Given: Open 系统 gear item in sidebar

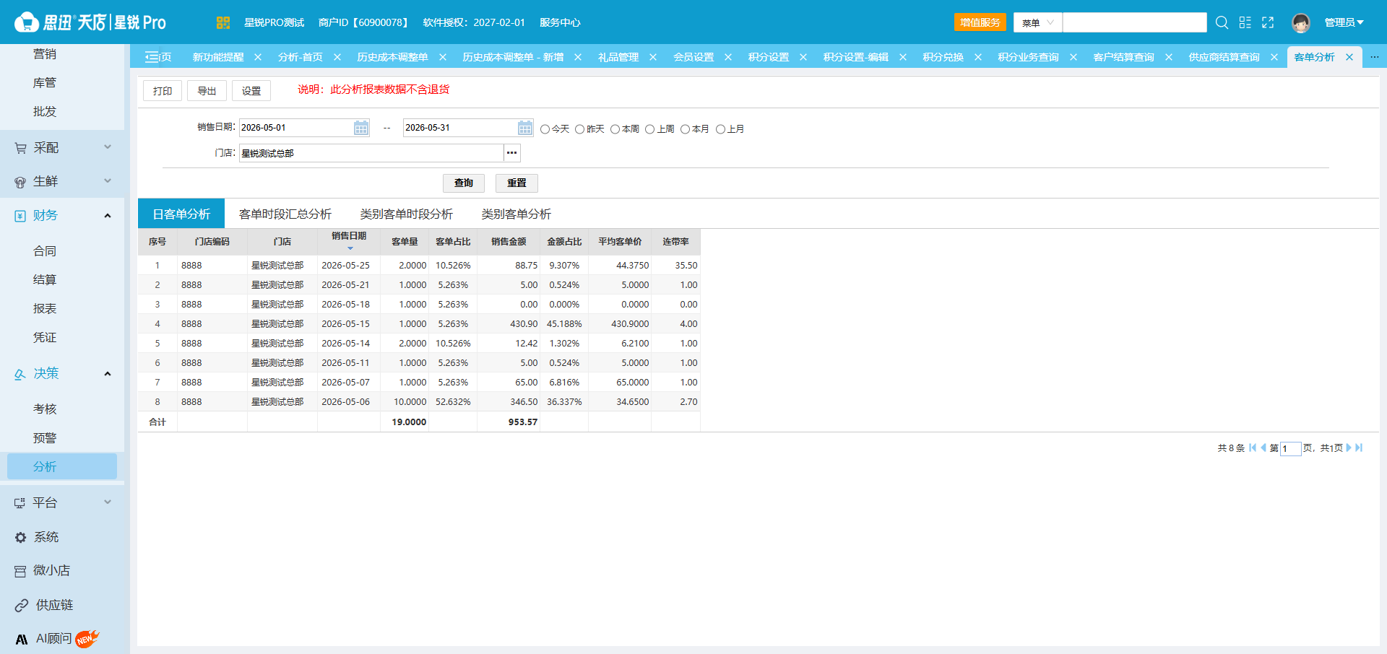Looking at the screenshot, I should pyautogui.click(x=46, y=537).
